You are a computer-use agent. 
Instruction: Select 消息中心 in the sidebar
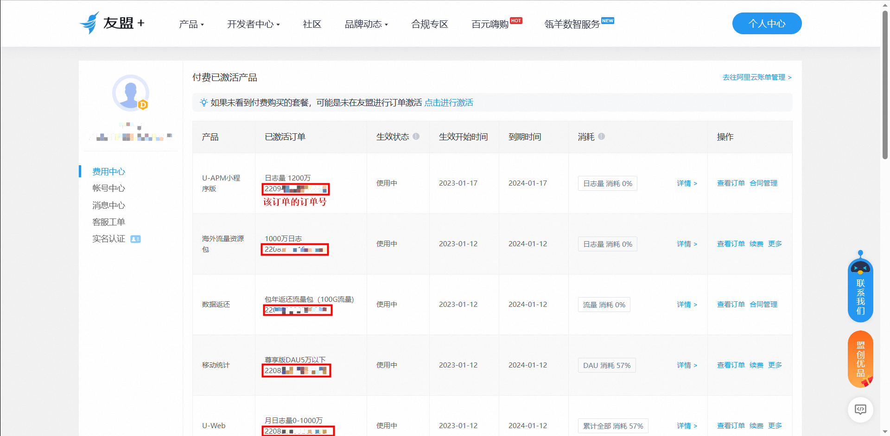pyautogui.click(x=108, y=206)
